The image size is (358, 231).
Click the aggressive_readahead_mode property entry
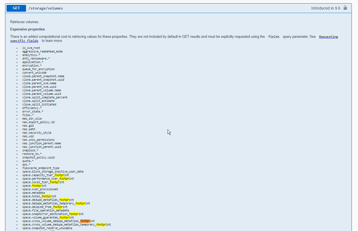point(43,51)
